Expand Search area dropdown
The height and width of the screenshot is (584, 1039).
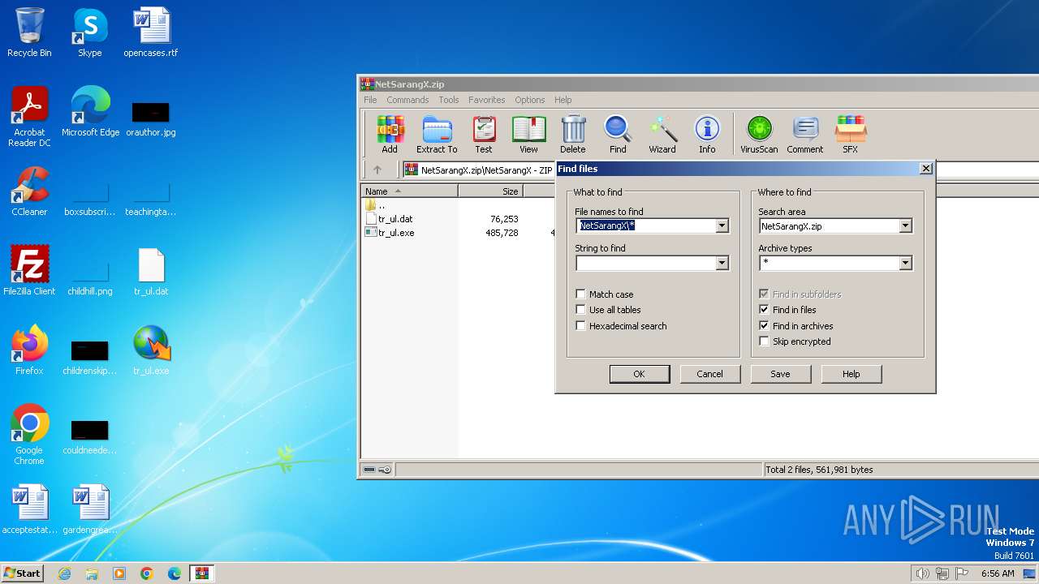(905, 226)
